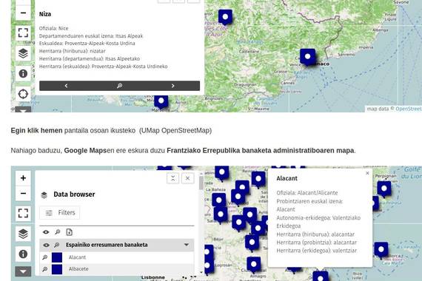Click the locate-me crosshair icon on top map
Image resolution: width=422 pixels, height=281 pixels.
click(x=23, y=94)
